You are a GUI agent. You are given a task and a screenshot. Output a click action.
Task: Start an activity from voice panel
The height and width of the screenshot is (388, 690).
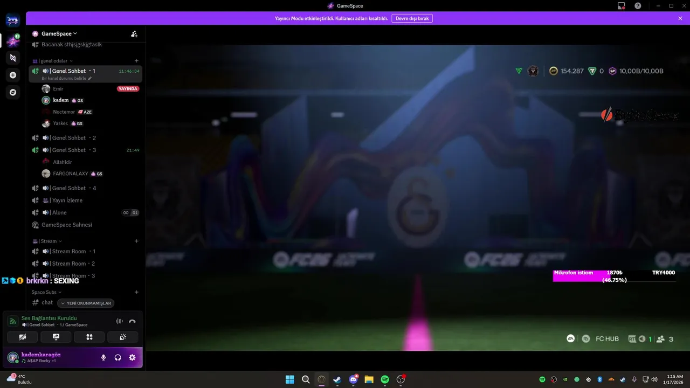tap(89, 337)
